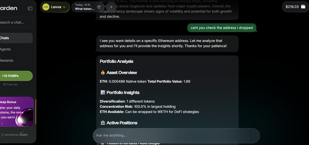
Task: Expand the Levva agent dropdown chevron
Action: click(x=64, y=7)
